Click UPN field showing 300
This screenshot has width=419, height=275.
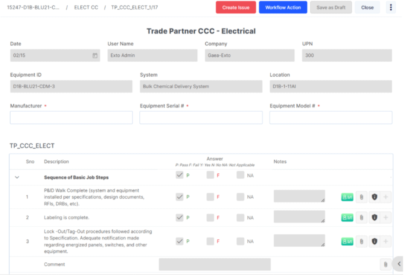click(x=347, y=56)
